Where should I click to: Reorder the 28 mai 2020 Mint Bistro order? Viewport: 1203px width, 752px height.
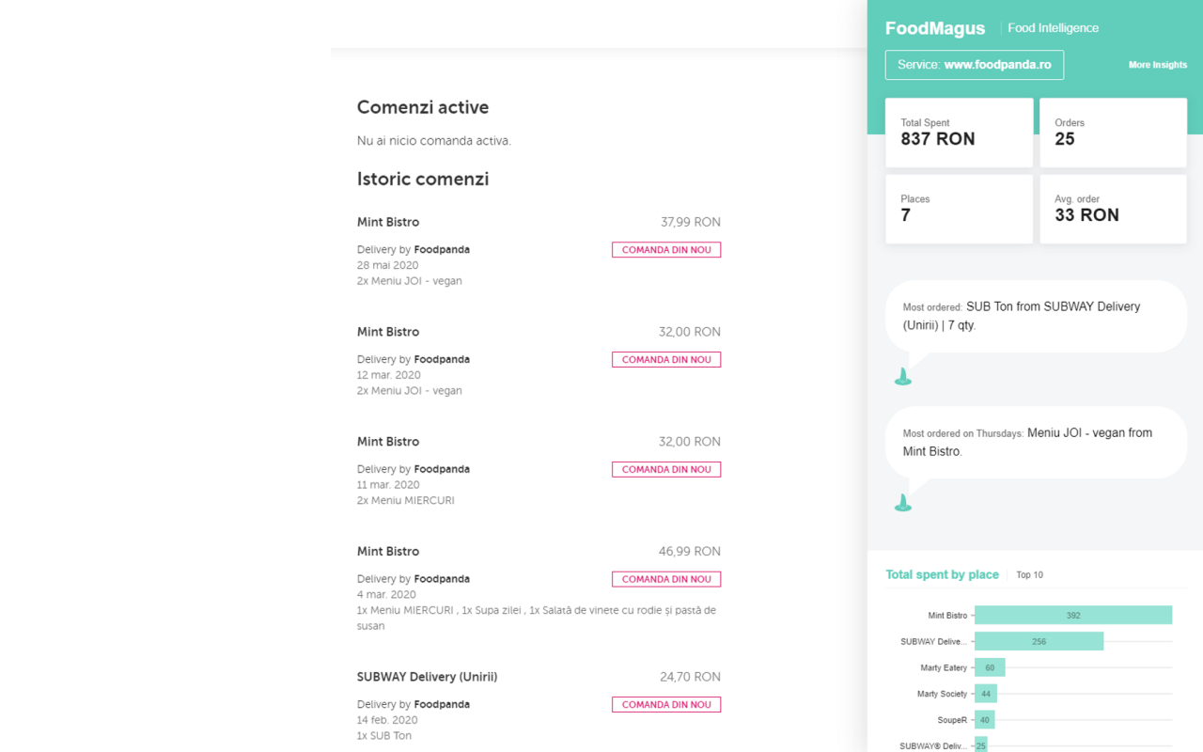tap(666, 250)
